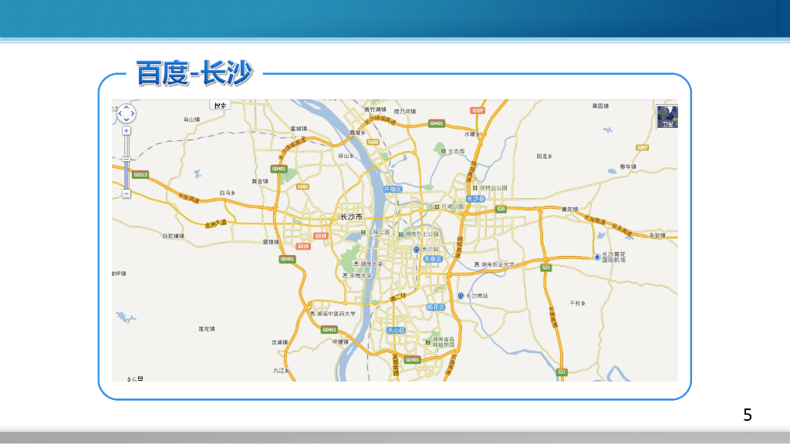
Task: Click the 青竹湖镇 town label
Action: click(374, 109)
